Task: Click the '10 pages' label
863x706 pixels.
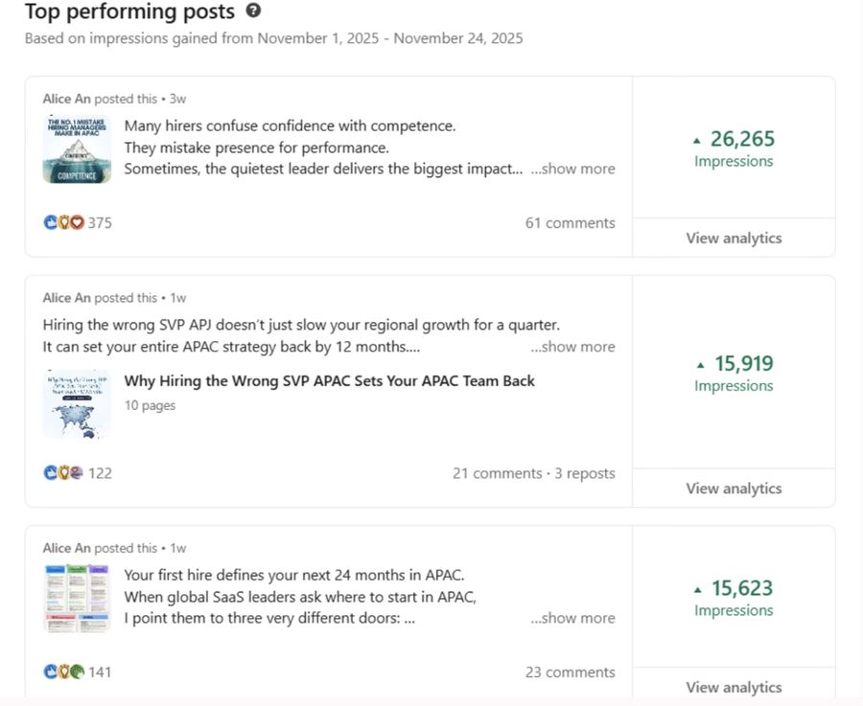Action: tap(150, 406)
